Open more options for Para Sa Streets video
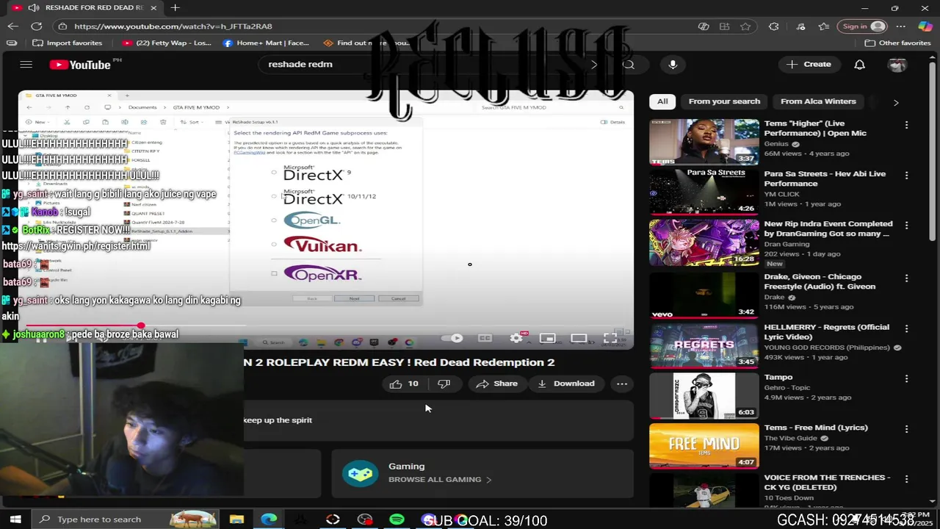 click(x=906, y=176)
